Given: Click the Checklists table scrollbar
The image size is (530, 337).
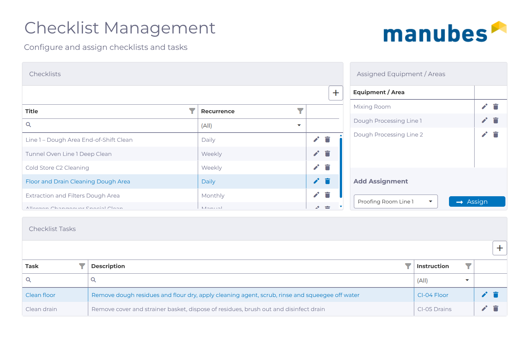Looking at the screenshot, I should coord(341,168).
